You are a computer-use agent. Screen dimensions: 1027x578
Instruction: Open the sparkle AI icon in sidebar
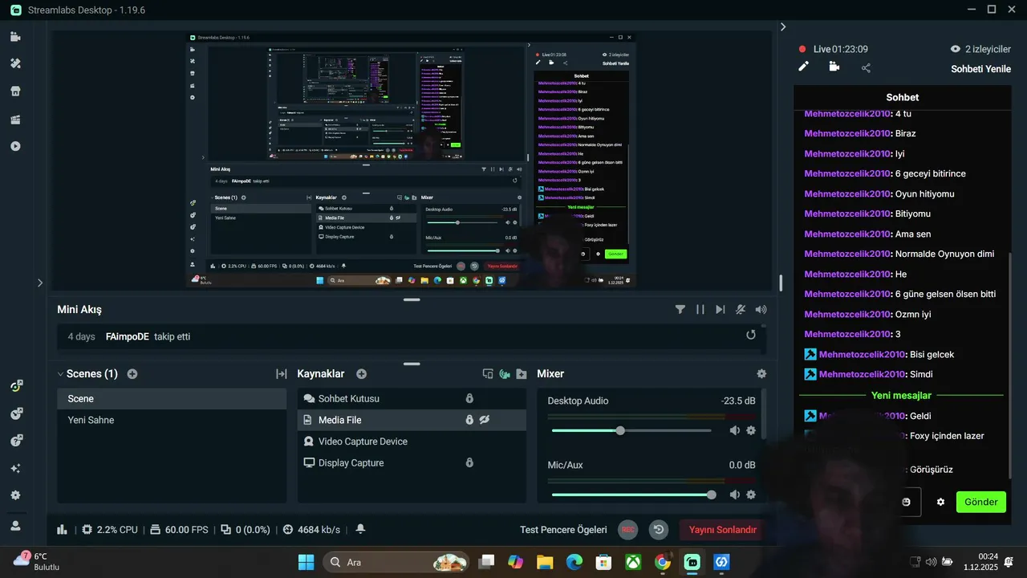click(x=15, y=468)
